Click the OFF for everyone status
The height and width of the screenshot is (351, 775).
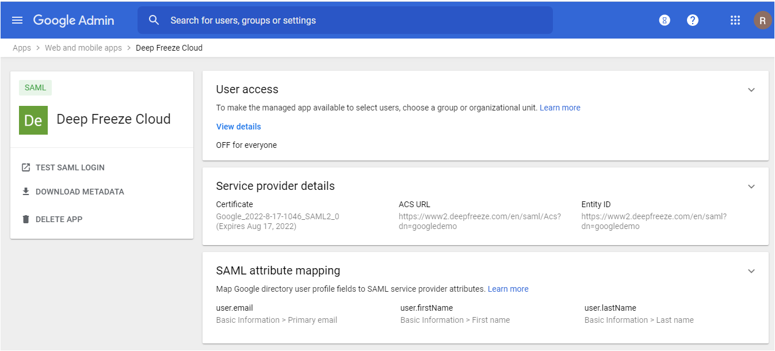246,145
